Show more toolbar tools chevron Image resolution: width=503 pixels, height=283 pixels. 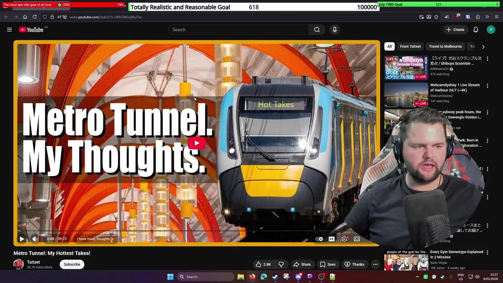[487, 17]
